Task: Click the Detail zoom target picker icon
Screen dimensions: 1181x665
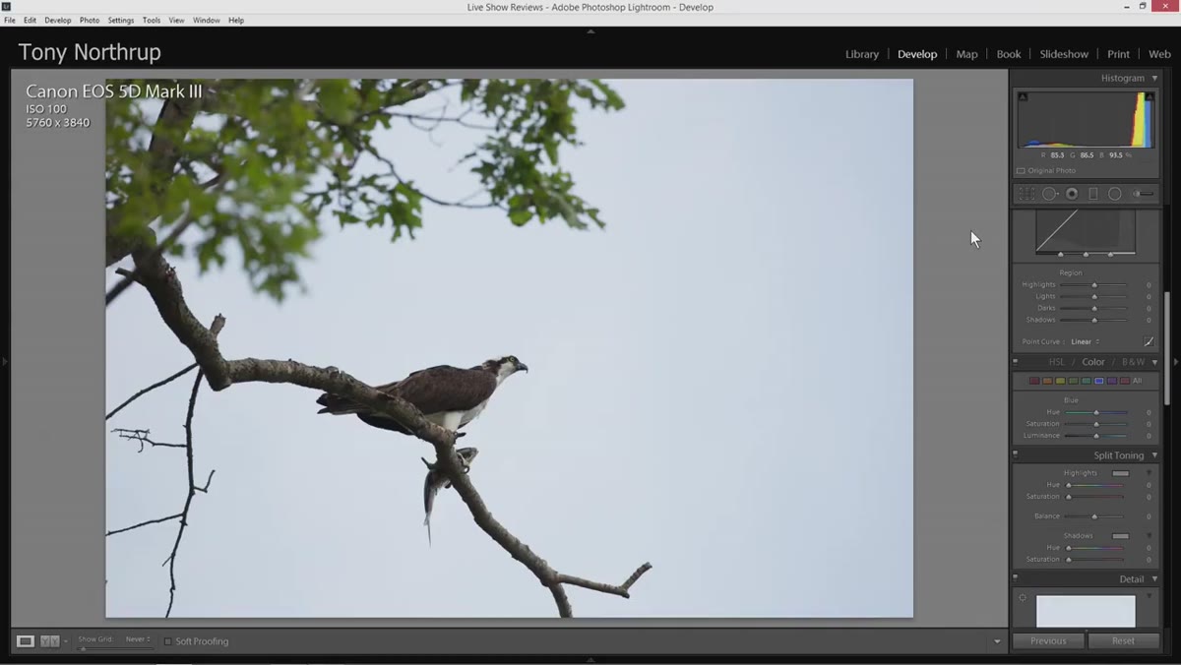Action: (1023, 598)
